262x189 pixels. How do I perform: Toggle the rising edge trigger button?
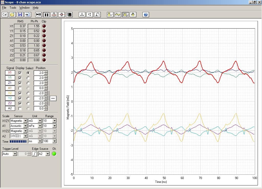pos(35,154)
